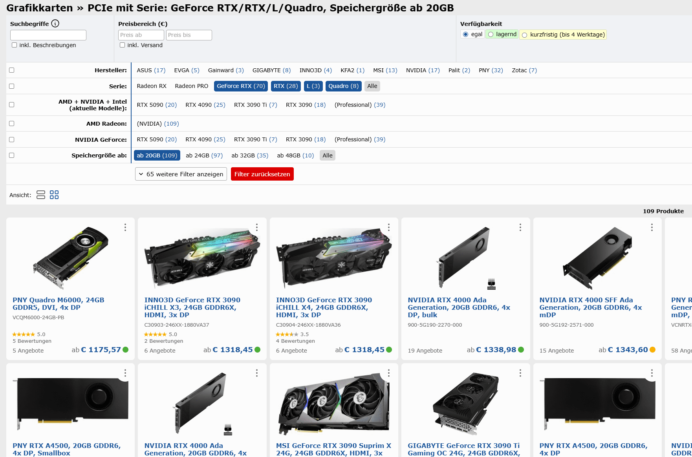The height and width of the screenshot is (457, 692).
Task: Open PNY Quadro M6000, 24GB product title
Action: [x=59, y=303]
